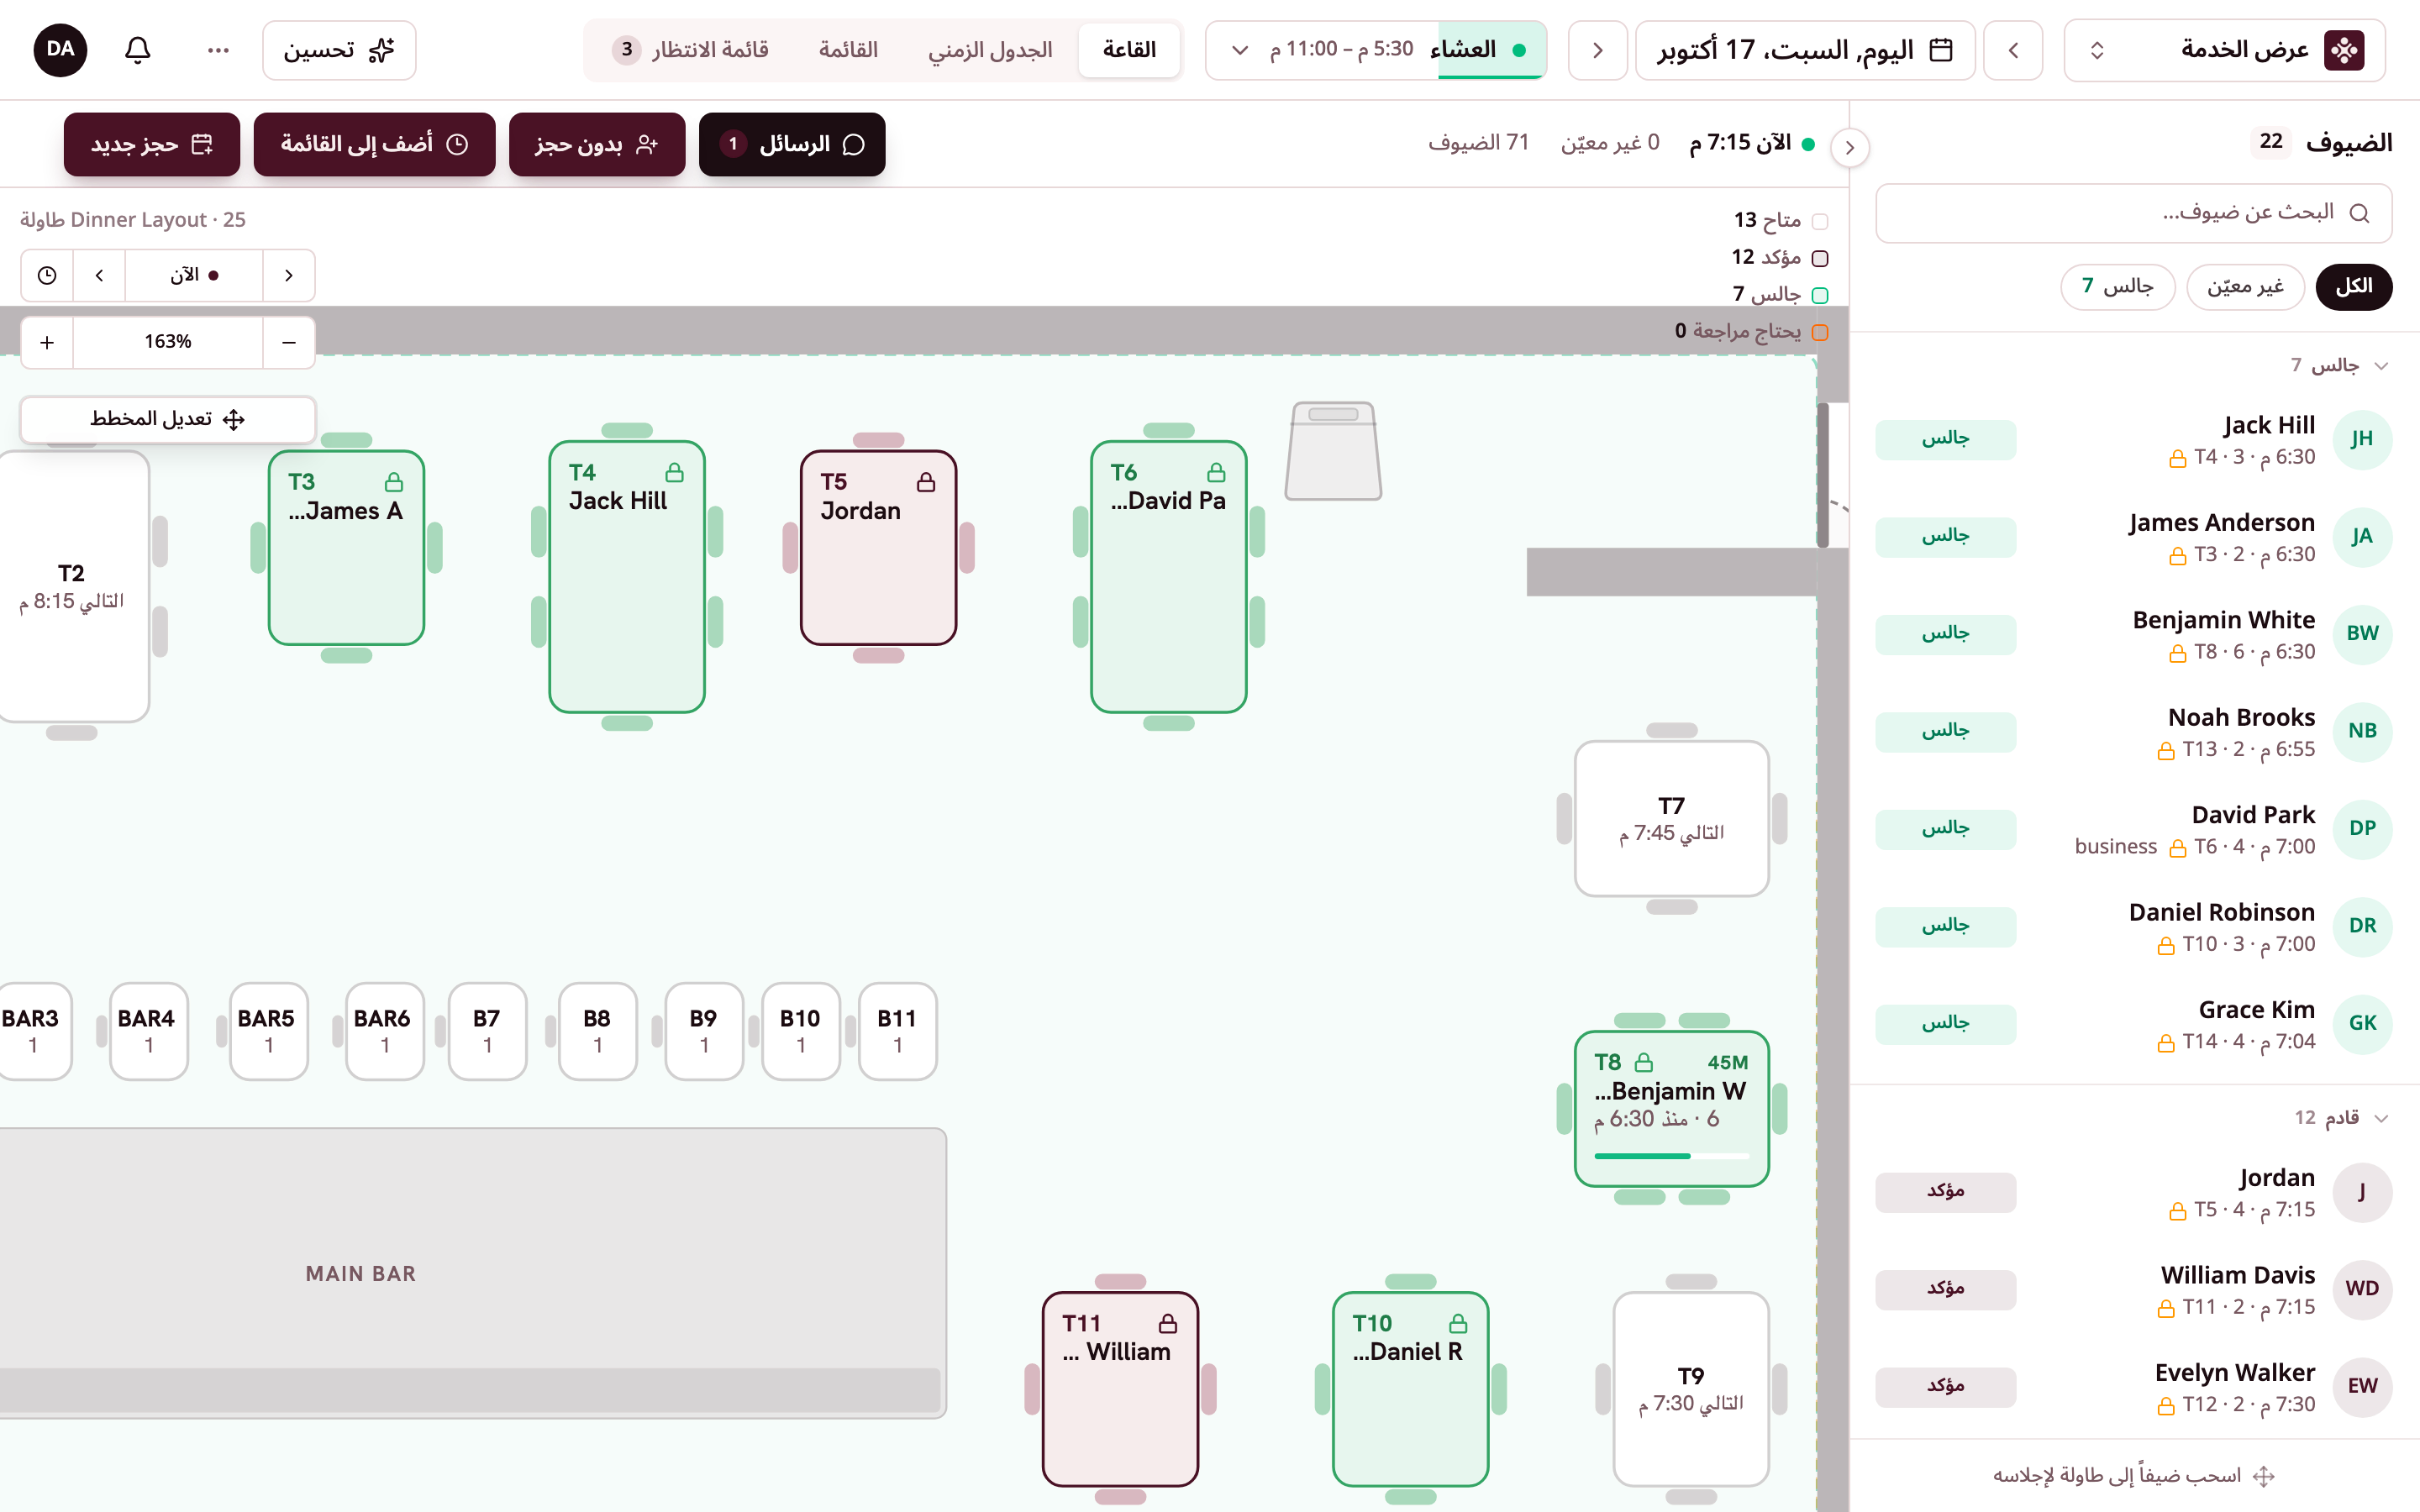Go to previous day arrow
This screenshot has height=1512, width=2420.
(x=2013, y=50)
